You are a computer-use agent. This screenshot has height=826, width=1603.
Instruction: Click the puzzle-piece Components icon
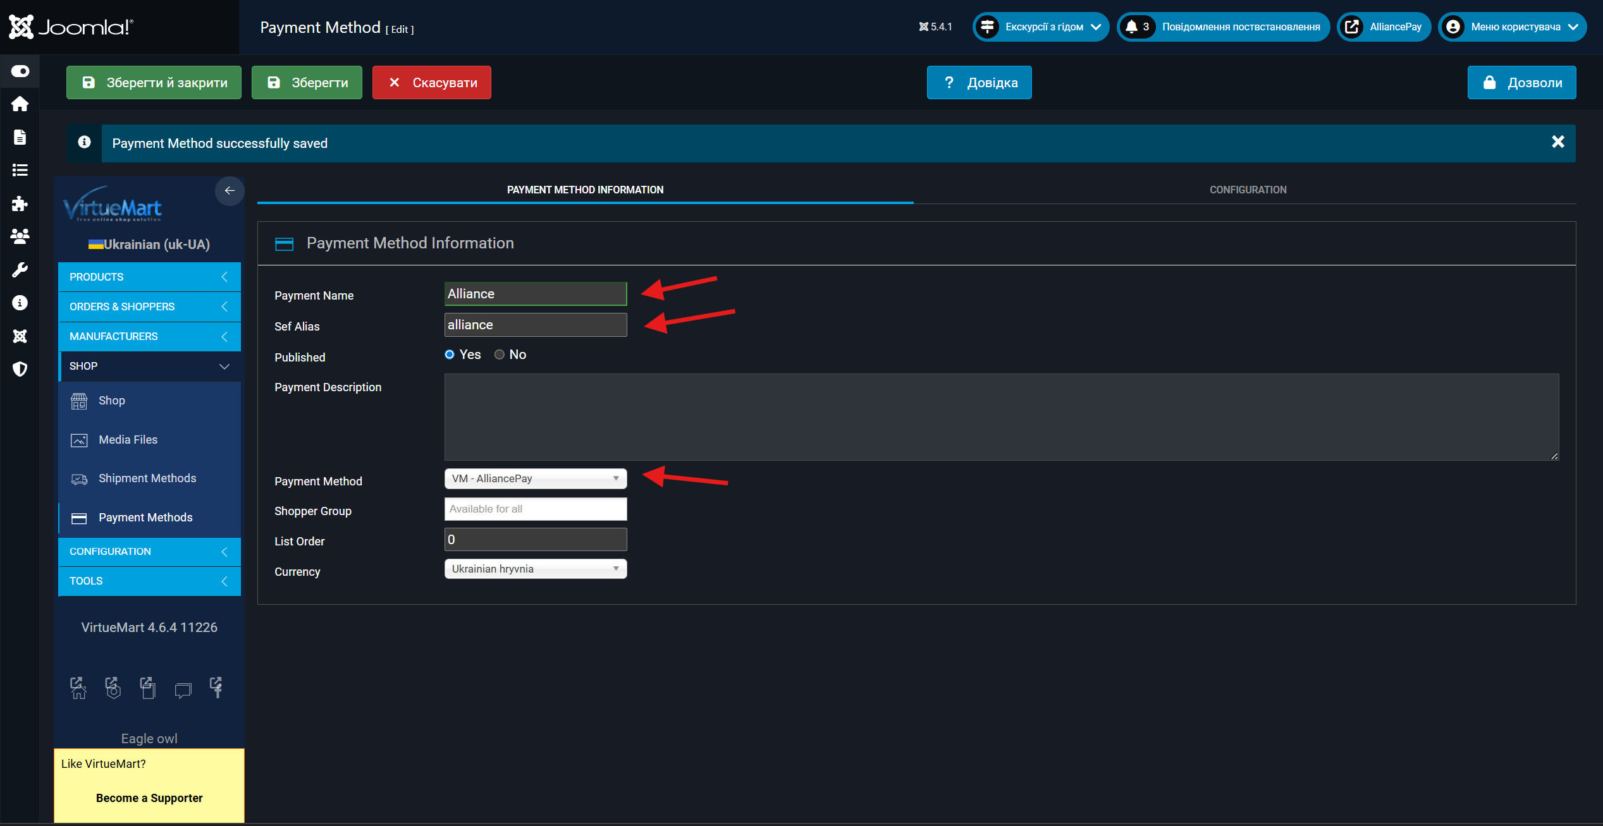click(20, 203)
